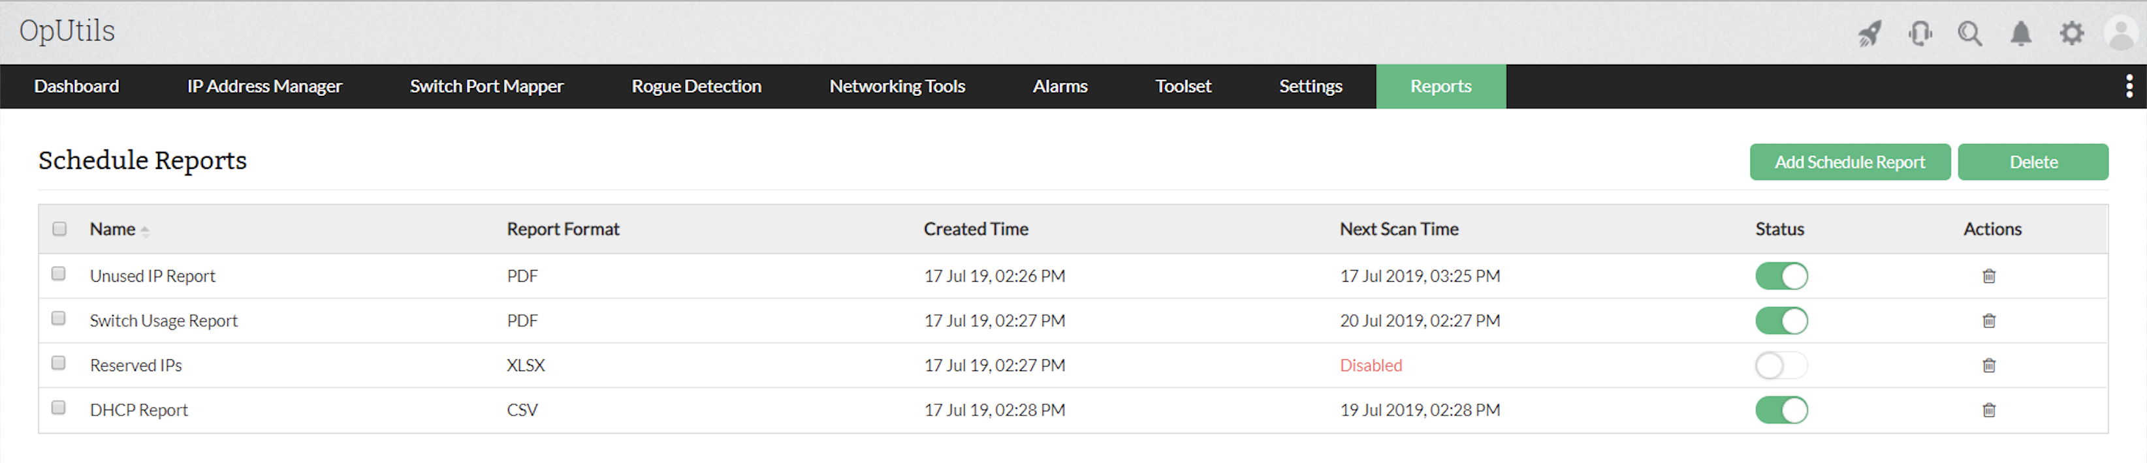Image resolution: width=2147 pixels, height=463 pixels.
Task: Expand the three-dot overflow menu
Action: click(x=2129, y=87)
